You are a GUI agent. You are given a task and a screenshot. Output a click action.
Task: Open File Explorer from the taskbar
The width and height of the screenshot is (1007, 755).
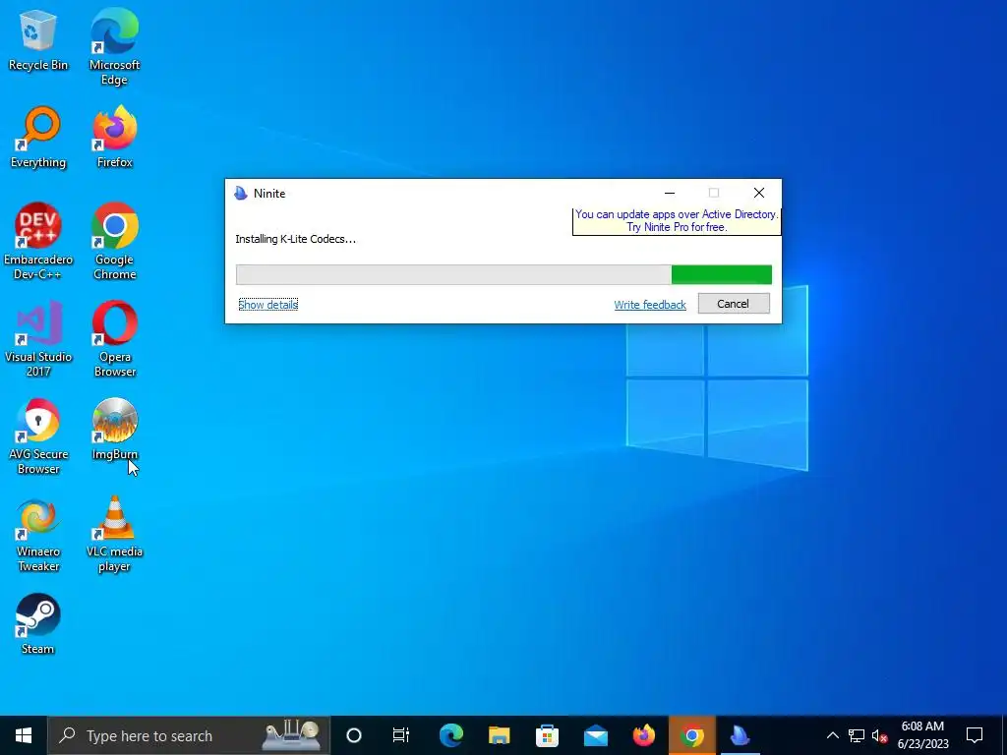[x=499, y=735]
